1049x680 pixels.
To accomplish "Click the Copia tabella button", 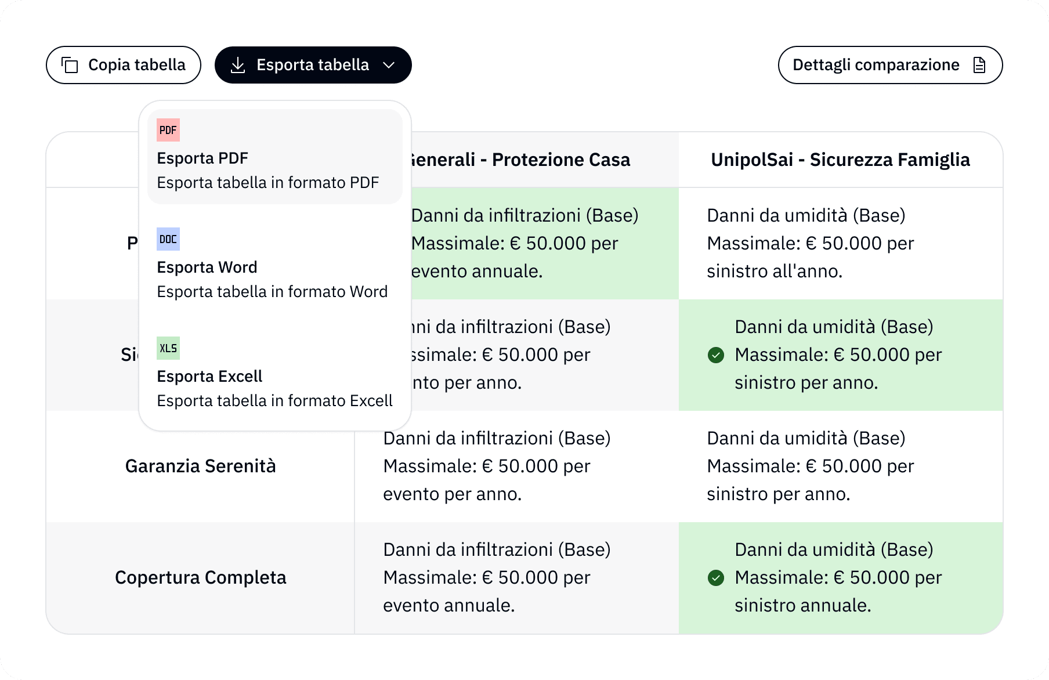I will 123,65.
